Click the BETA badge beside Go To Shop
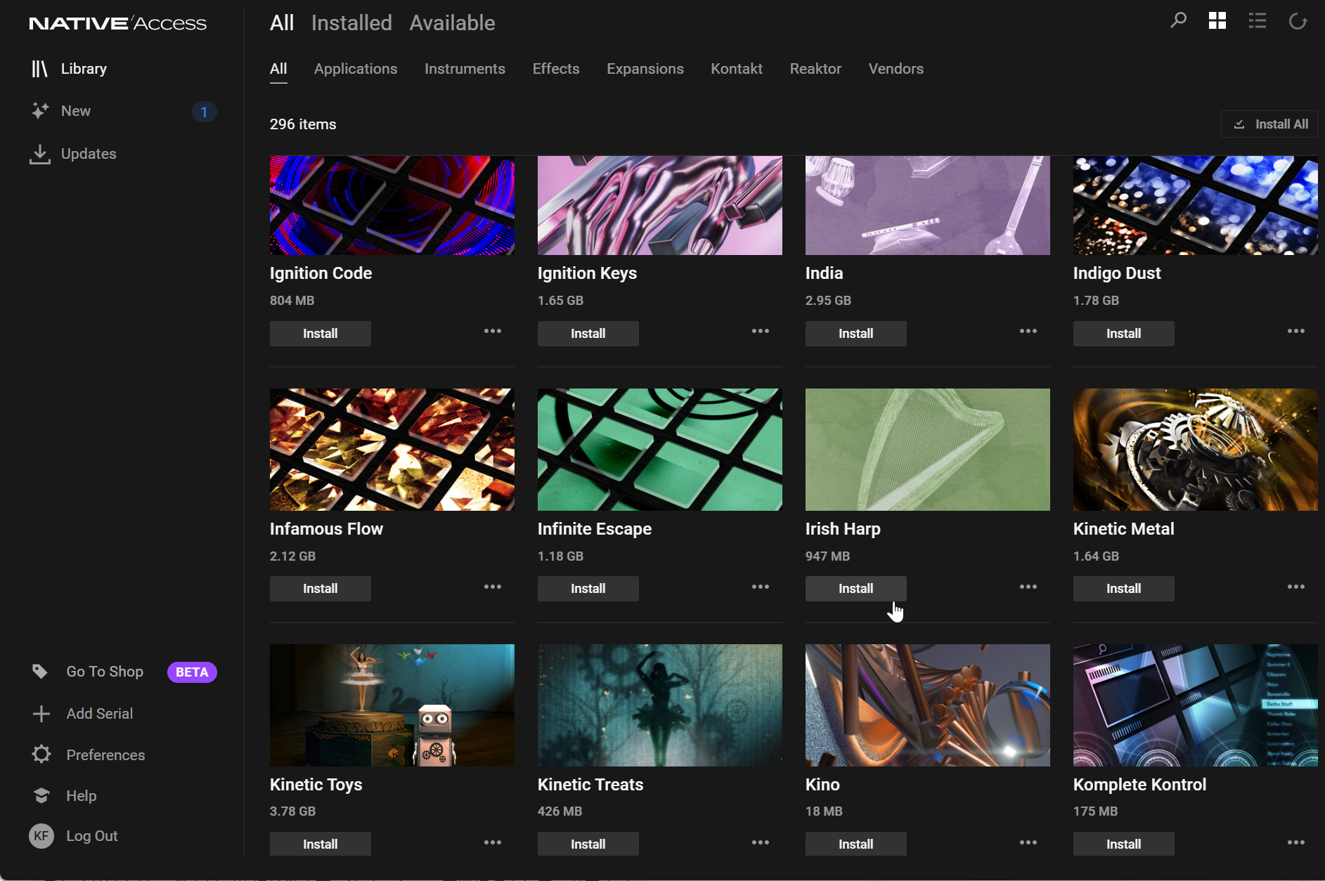The width and height of the screenshot is (1325, 881). [x=192, y=672]
